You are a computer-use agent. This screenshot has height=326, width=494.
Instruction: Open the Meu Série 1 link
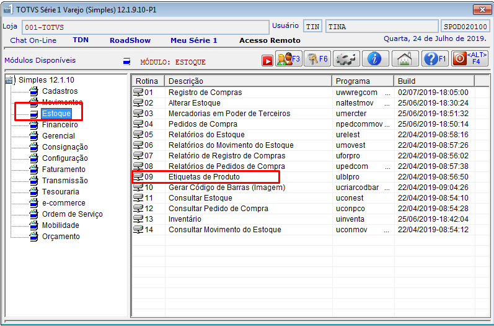[194, 40]
